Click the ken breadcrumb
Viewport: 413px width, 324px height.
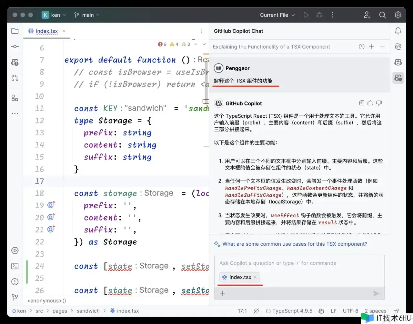[x=19, y=311]
